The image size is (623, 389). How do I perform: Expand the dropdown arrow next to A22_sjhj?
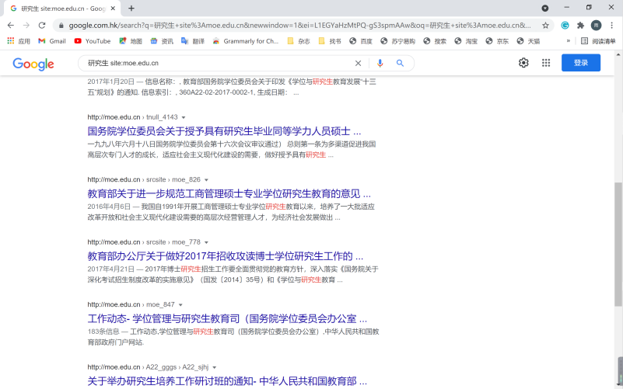click(214, 367)
